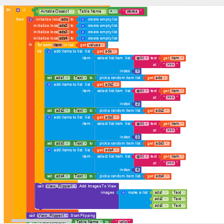Click the stores text string field
Image resolution: width=224 pixels, height=224 pixels.
click(x=132, y=12)
